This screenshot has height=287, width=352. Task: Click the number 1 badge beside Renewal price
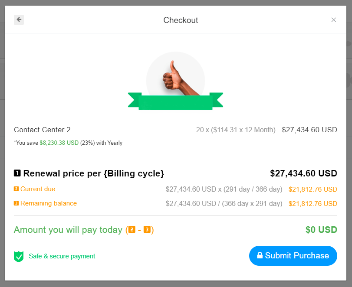pos(17,173)
